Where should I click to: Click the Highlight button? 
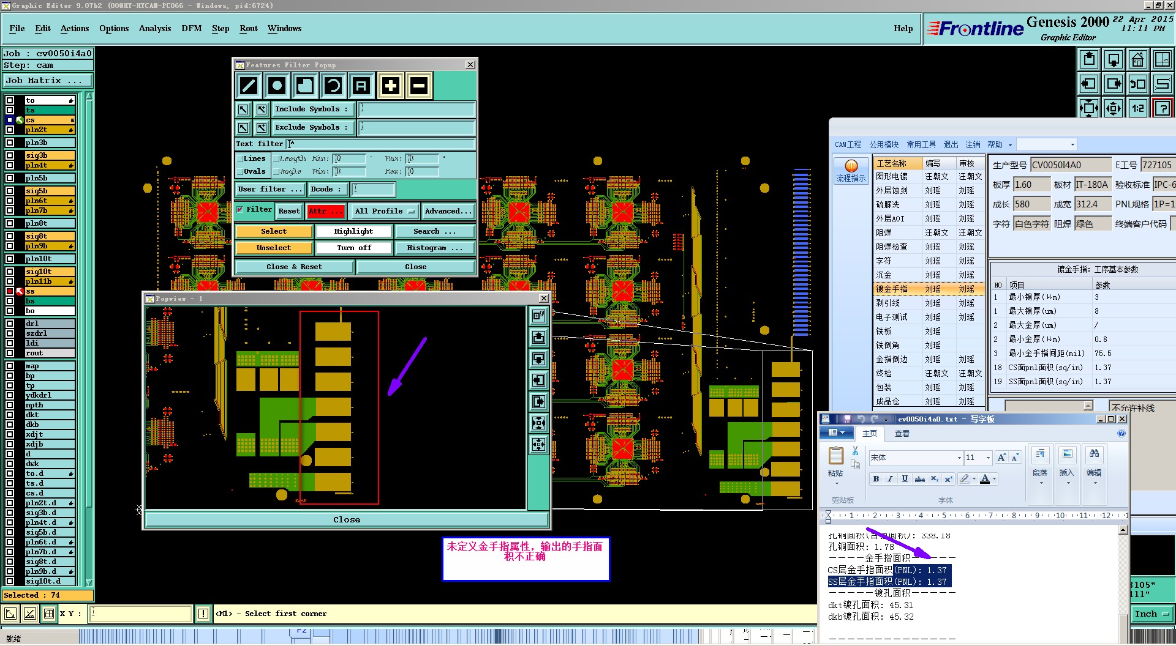point(353,231)
